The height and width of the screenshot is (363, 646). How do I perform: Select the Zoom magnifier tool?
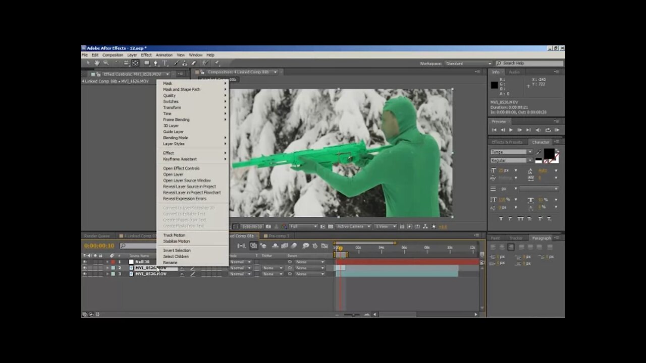pyautogui.click(x=106, y=63)
